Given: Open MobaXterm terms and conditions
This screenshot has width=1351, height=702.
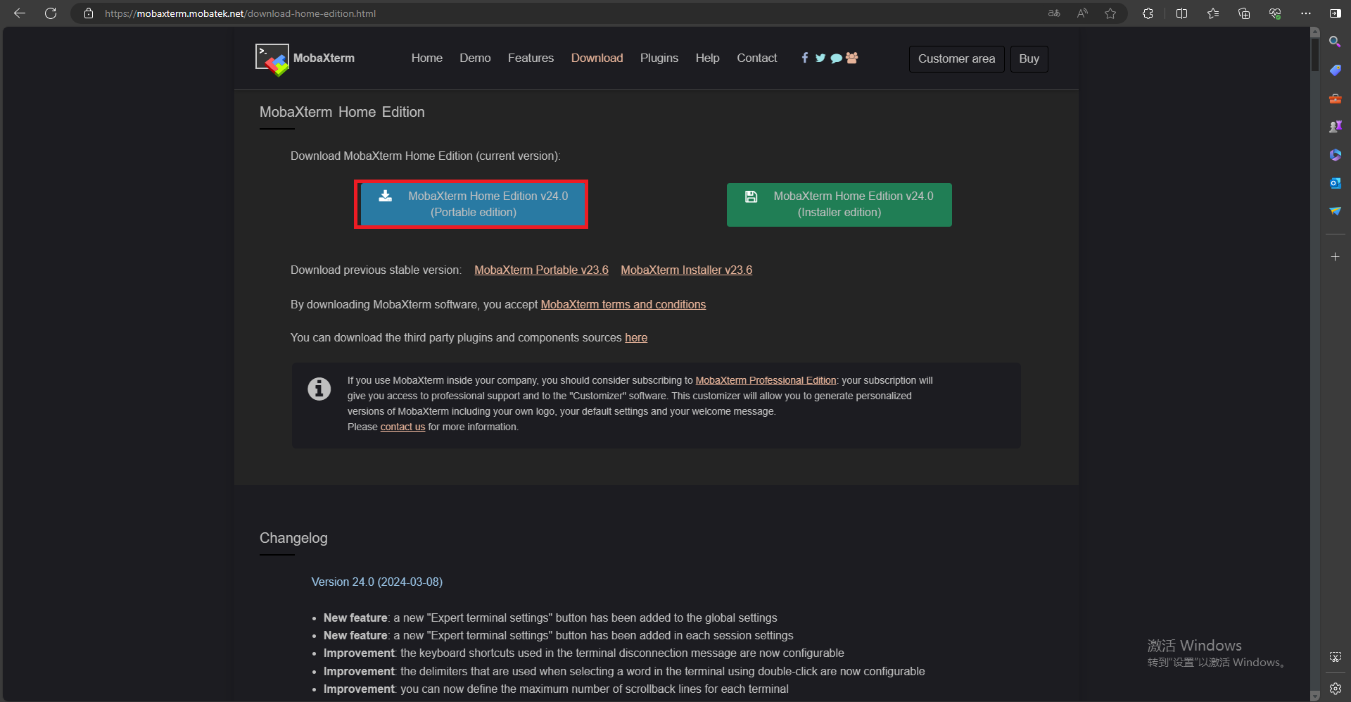Looking at the screenshot, I should click(x=623, y=304).
